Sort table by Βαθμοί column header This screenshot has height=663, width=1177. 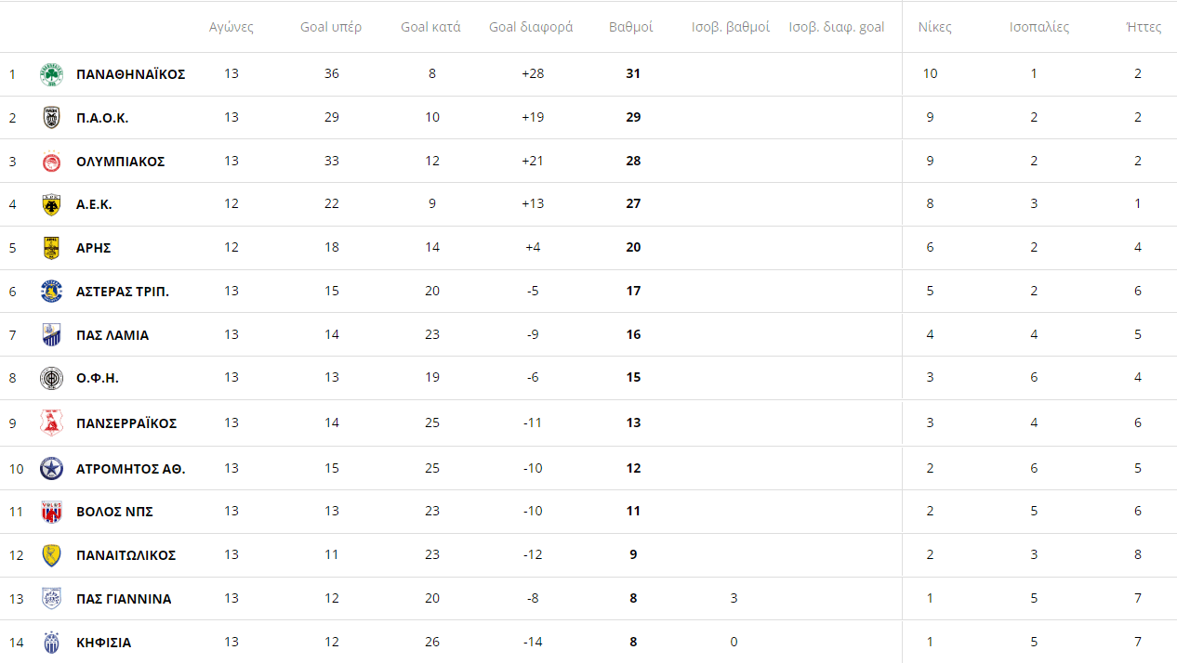pyautogui.click(x=630, y=27)
